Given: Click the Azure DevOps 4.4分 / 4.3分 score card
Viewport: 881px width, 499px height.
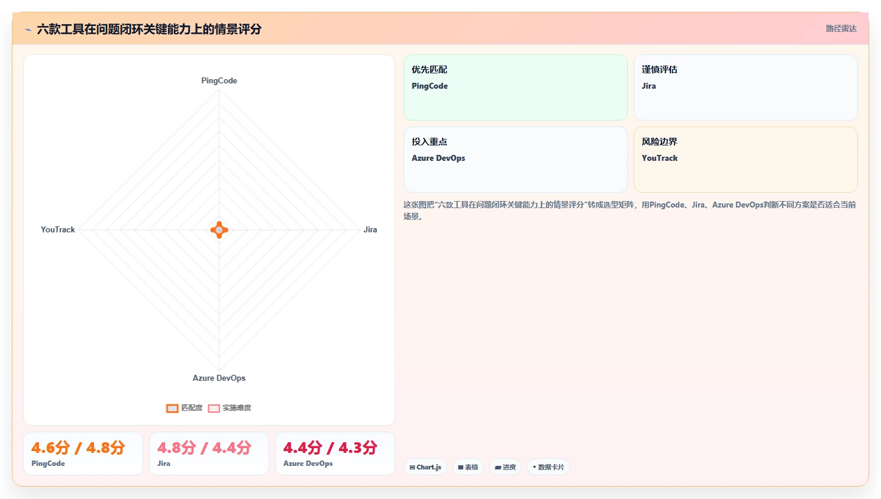Looking at the screenshot, I should tap(335, 453).
